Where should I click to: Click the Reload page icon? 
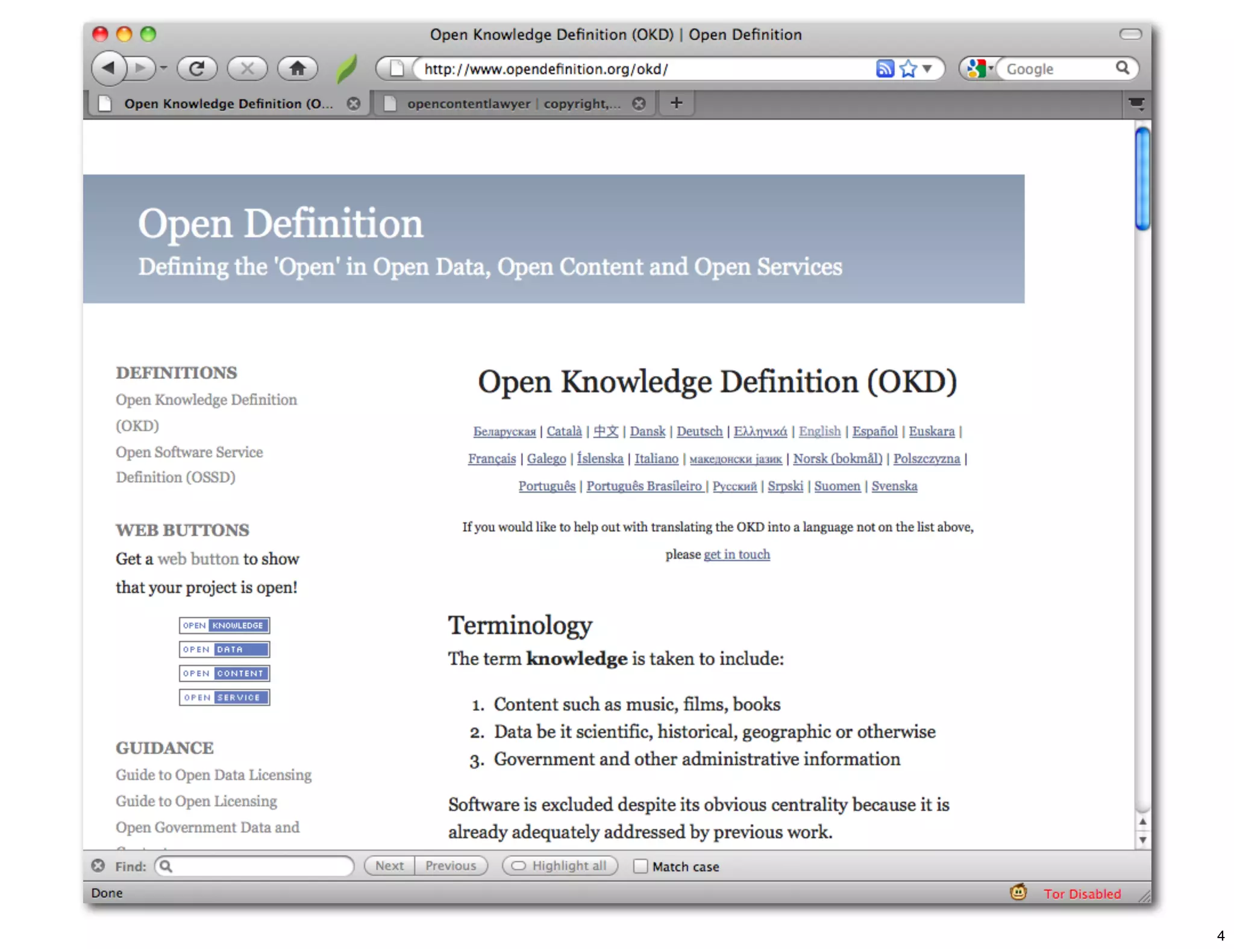coord(196,69)
